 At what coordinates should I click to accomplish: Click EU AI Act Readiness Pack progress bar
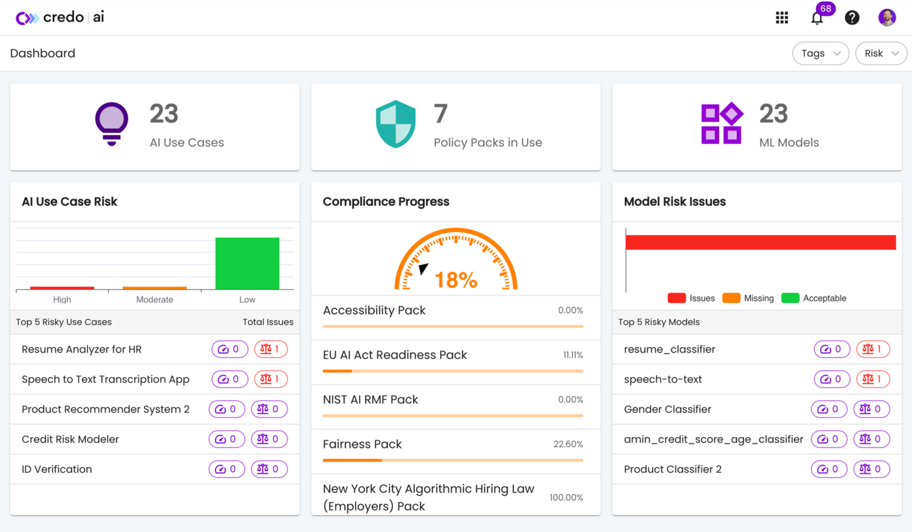[x=453, y=371]
